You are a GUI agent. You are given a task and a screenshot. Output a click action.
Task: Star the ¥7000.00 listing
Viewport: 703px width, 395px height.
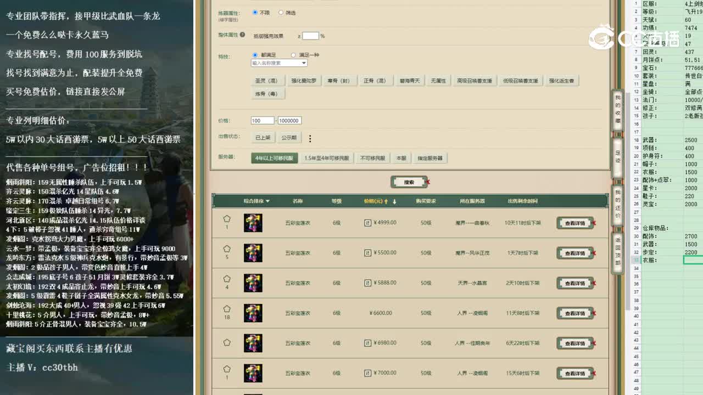point(227,370)
